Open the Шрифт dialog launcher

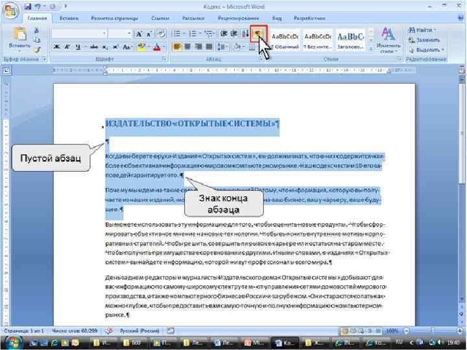pos(164,59)
